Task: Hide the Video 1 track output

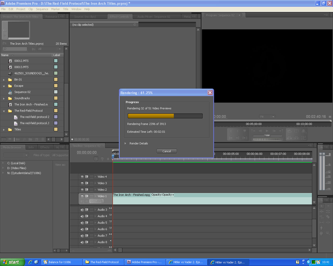Action: click(x=82, y=196)
